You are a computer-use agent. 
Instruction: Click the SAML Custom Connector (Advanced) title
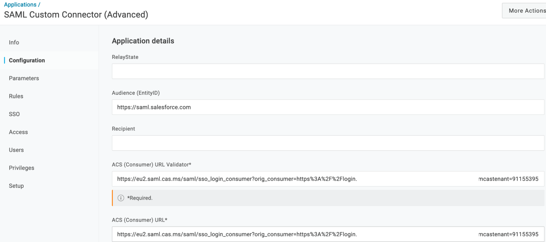(76, 15)
